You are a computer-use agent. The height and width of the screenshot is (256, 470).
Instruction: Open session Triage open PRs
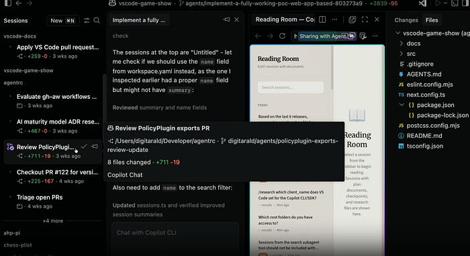(x=53, y=202)
